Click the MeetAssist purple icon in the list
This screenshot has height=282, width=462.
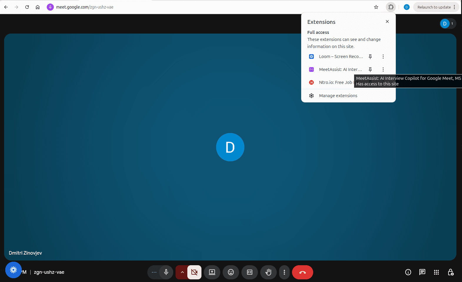click(311, 69)
